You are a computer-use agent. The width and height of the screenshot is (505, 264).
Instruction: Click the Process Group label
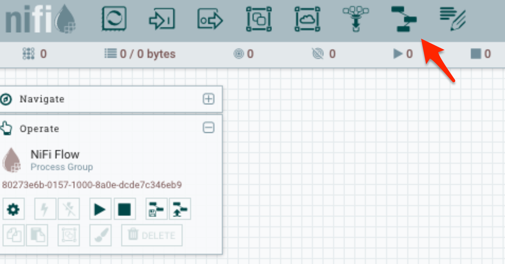[62, 167]
